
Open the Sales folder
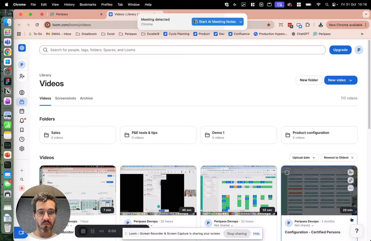pos(78,135)
